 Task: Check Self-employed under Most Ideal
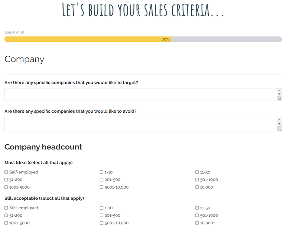coord(6,172)
